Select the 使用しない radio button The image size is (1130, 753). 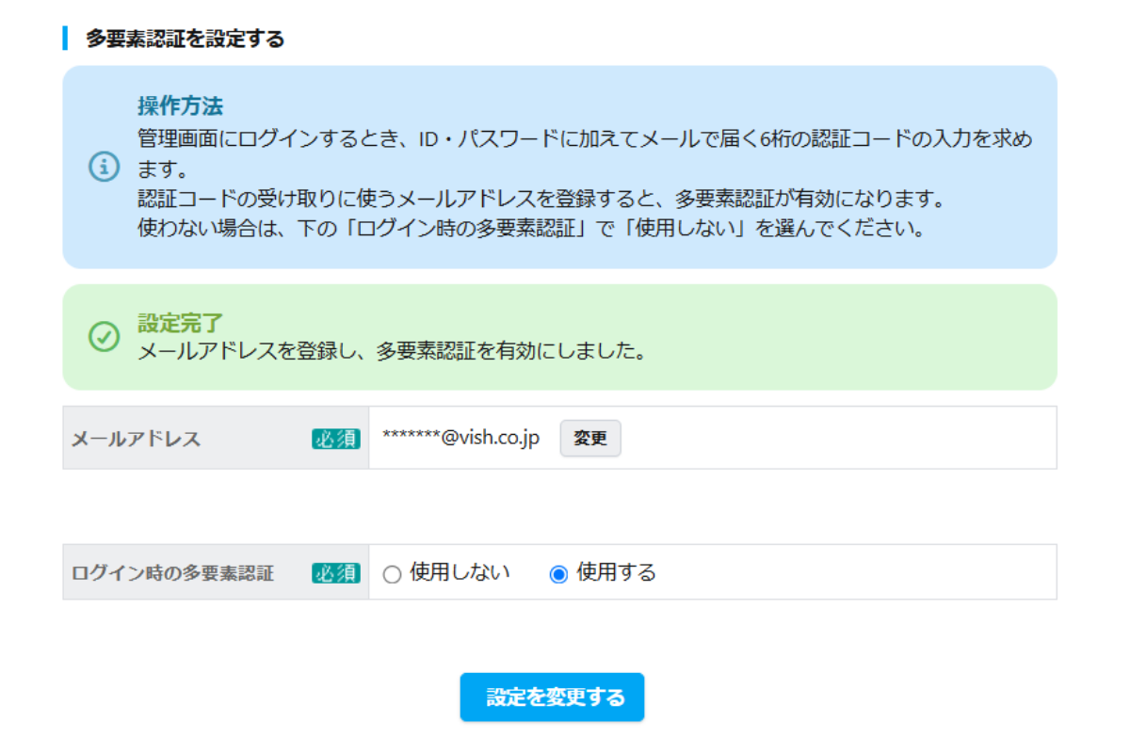pyautogui.click(x=393, y=574)
